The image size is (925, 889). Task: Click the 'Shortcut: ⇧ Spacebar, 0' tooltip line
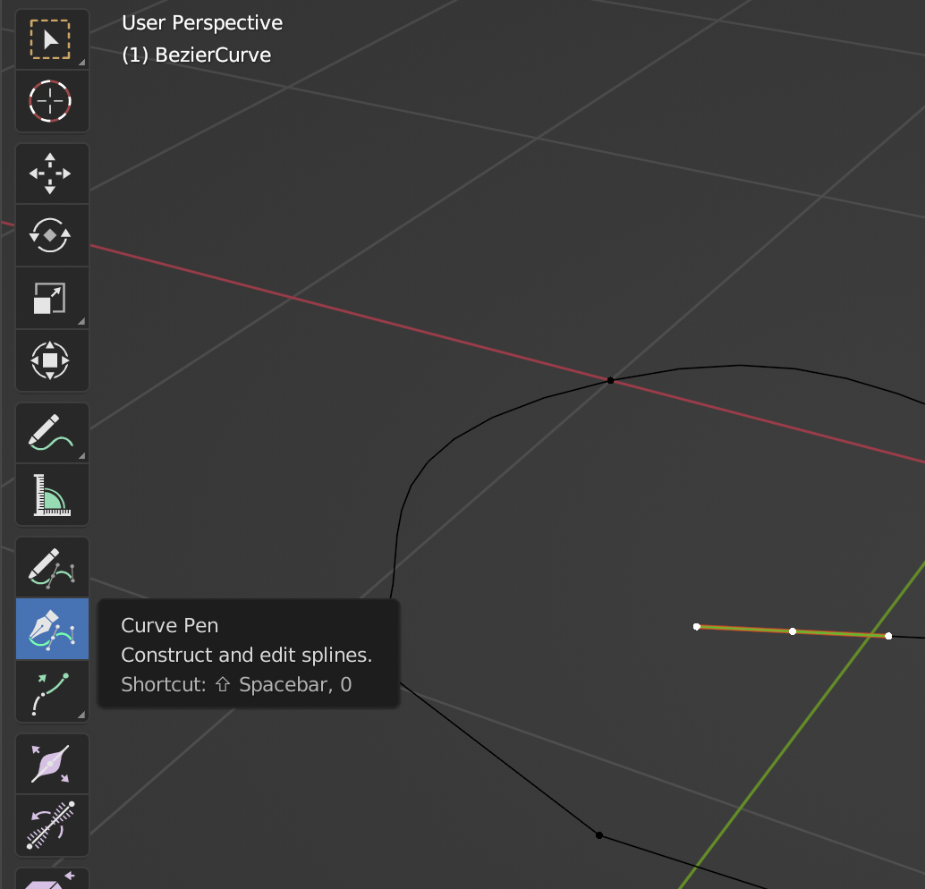point(236,684)
